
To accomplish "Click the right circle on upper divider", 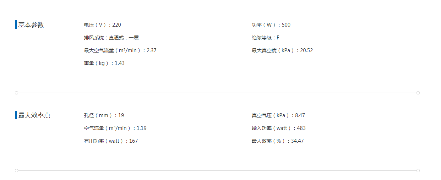I will click(x=418, y=93).
